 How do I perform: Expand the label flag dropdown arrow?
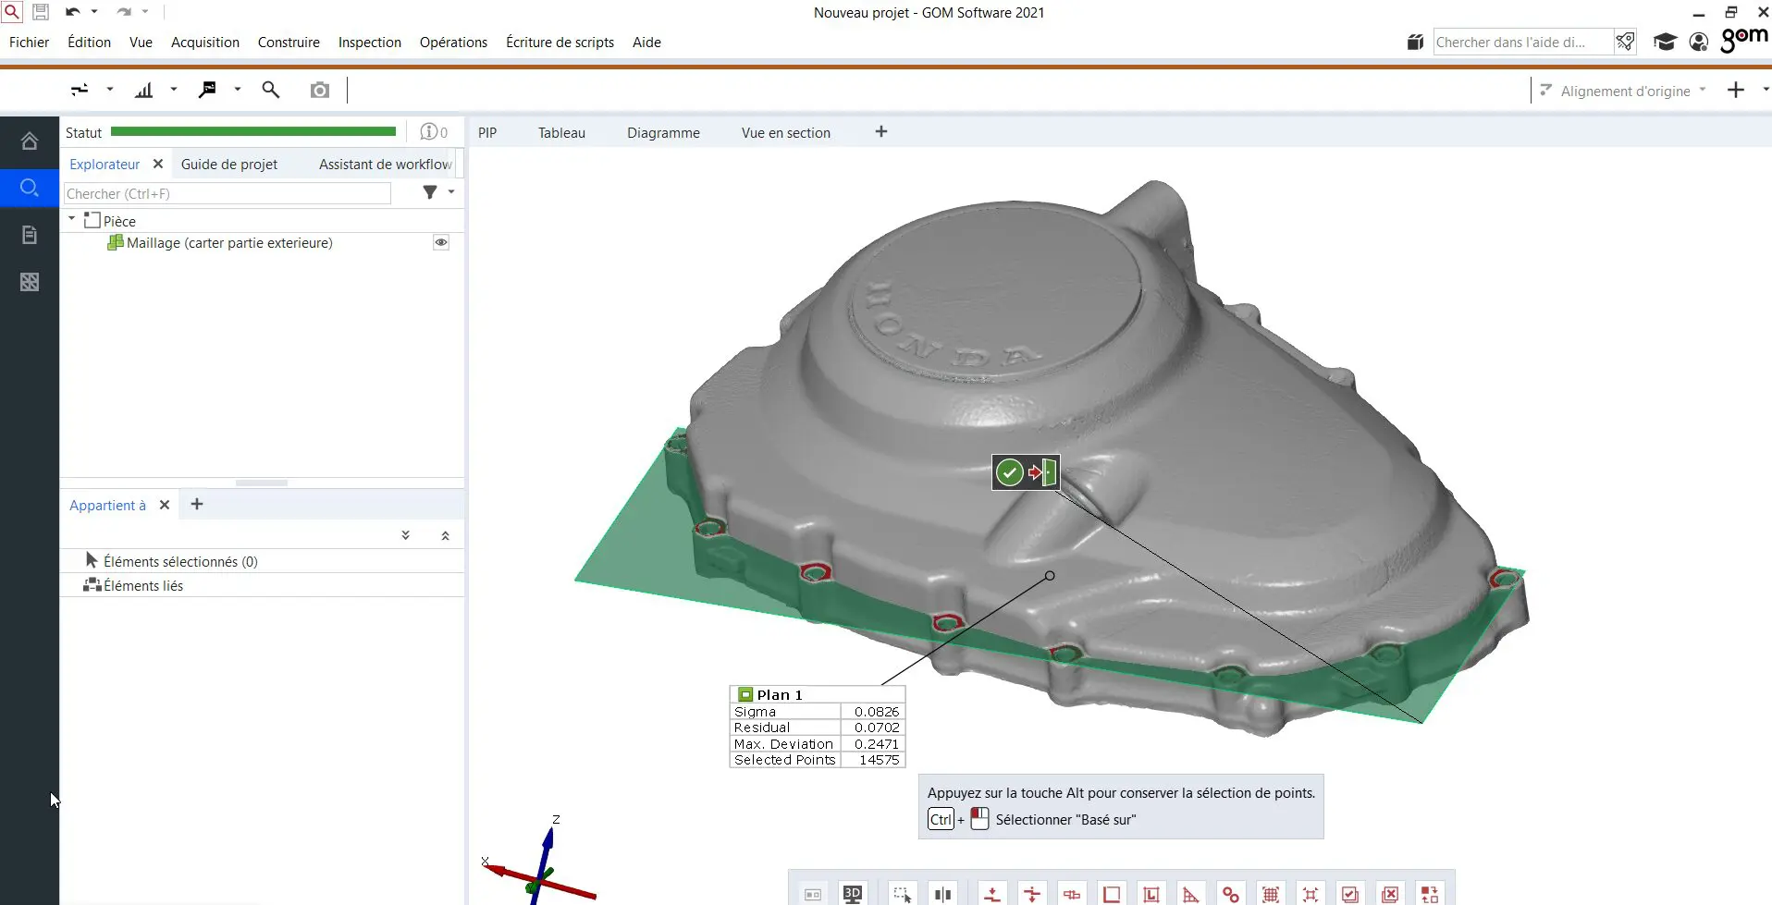[x=238, y=90]
